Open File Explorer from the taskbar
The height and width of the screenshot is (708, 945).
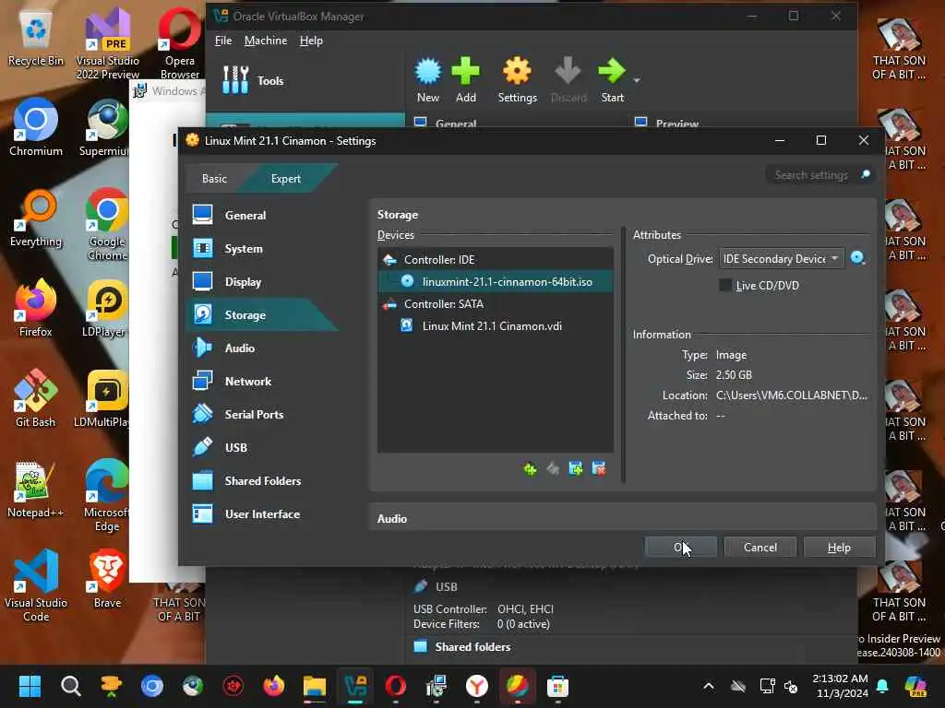tap(315, 686)
